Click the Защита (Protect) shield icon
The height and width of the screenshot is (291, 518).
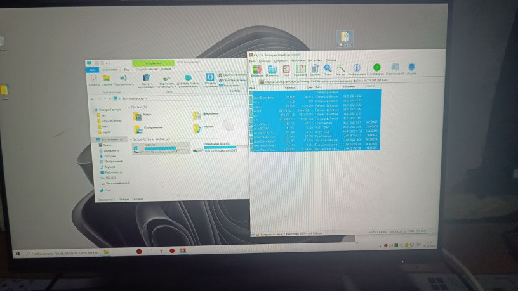(x=411, y=68)
